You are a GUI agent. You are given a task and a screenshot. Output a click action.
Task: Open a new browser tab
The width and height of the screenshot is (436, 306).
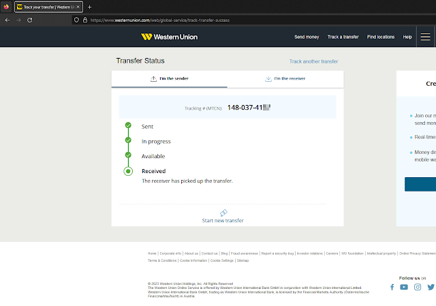coord(89,7)
